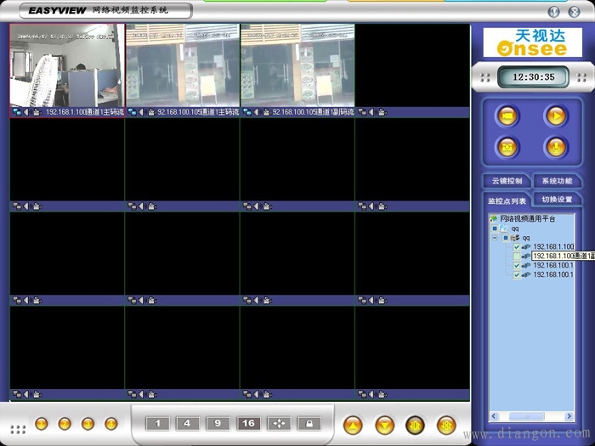
Task: Collapse the second qq tree node
Action: point(495,238)
